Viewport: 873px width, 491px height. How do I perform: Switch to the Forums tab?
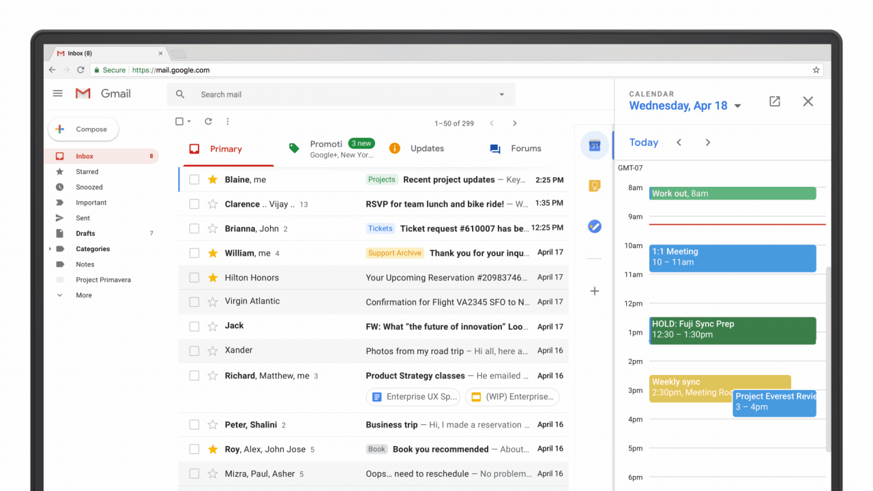click(x=516, y=149)
